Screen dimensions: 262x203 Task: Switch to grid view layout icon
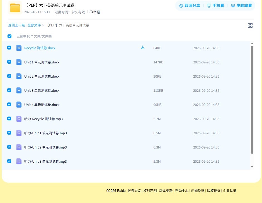tap(250, 25)
